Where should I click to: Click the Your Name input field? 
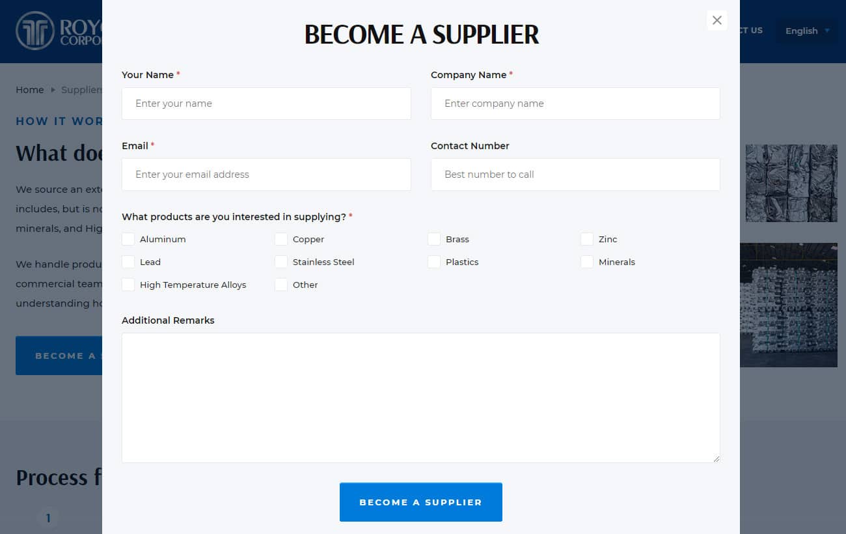pyautogui.click(x=266, y=104)
